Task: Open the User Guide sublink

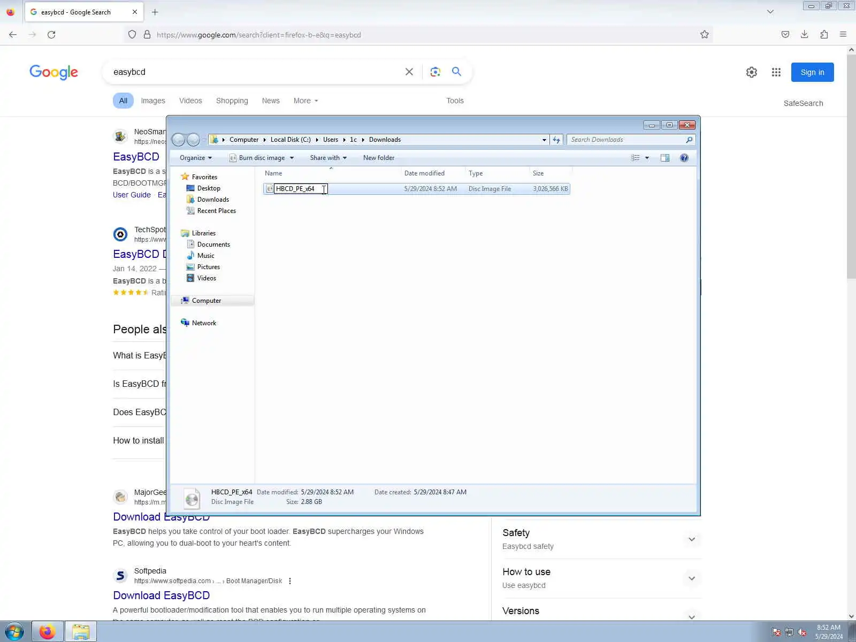Action: pyautogui.click(x=132, y=195)
